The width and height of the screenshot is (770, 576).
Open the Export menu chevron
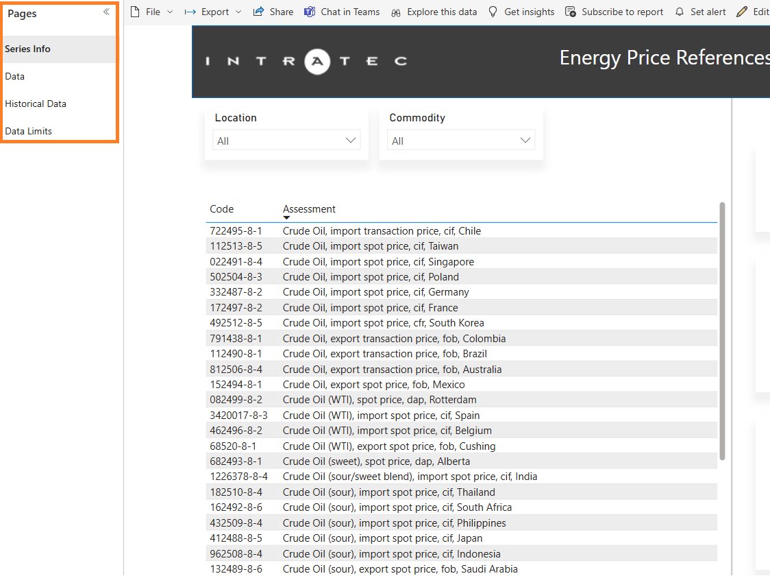click(x=238, y=12)
